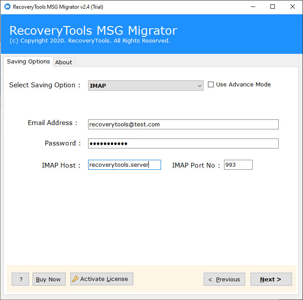Select the IMAP Port No field

click(x=238, y=165)
